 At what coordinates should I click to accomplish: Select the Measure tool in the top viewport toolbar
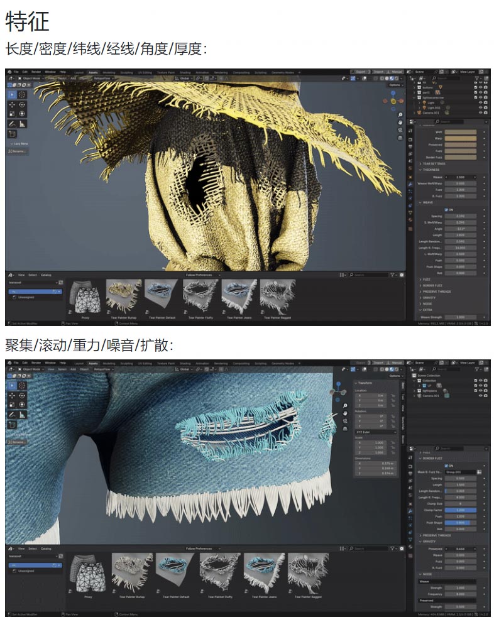pos(23,124)
